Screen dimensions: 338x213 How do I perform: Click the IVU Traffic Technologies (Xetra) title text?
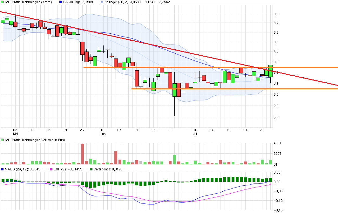click(x=29, y=2)
